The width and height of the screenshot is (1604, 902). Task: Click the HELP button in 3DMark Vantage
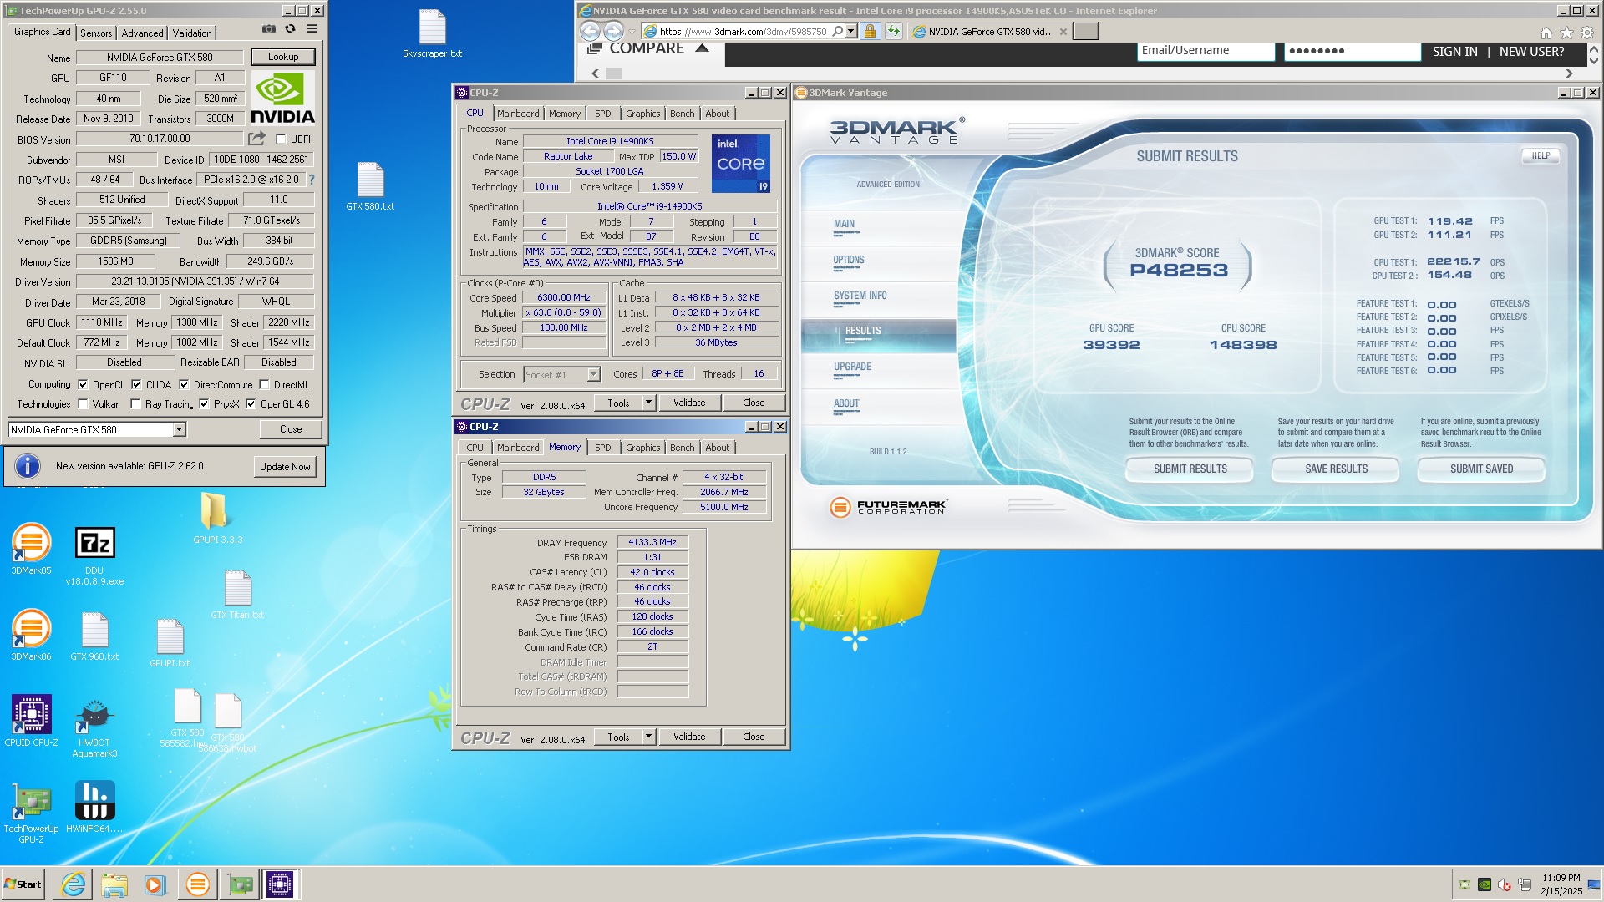[1541, 156]
